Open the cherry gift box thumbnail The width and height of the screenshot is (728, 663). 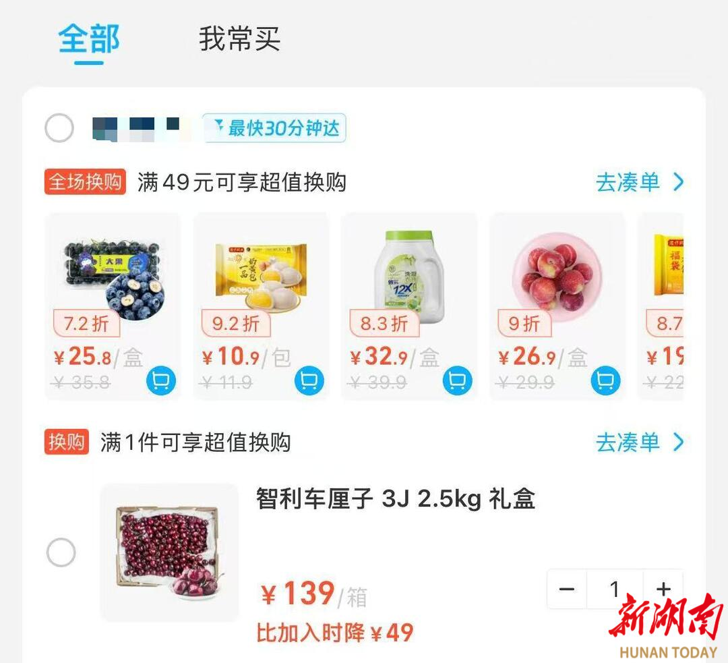click(169, 553)
